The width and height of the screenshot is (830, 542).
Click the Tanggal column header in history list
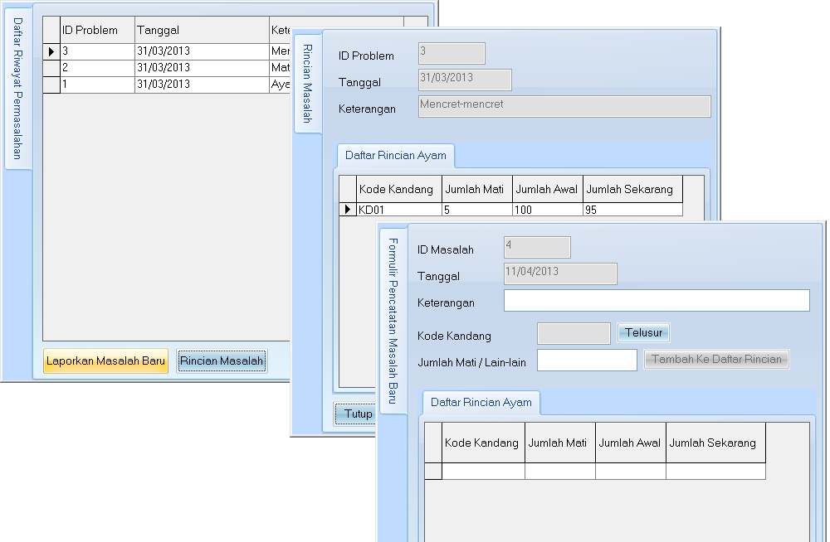coord(202,30)
